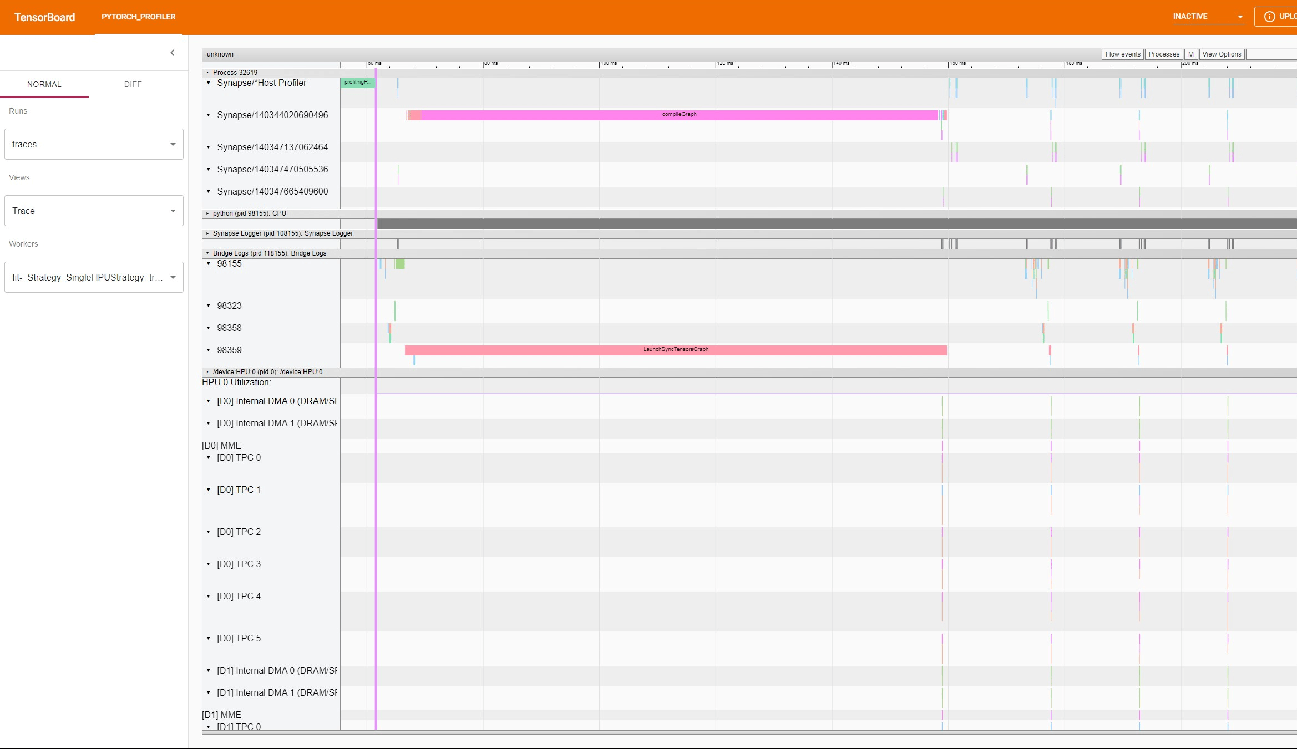Click the M button in the trace toolbar

[x=1191, y=54]
